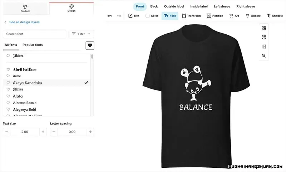Open the Shadow tool
Image resolution: width=286 pixels, height=172 pixels.
point(275,16)
